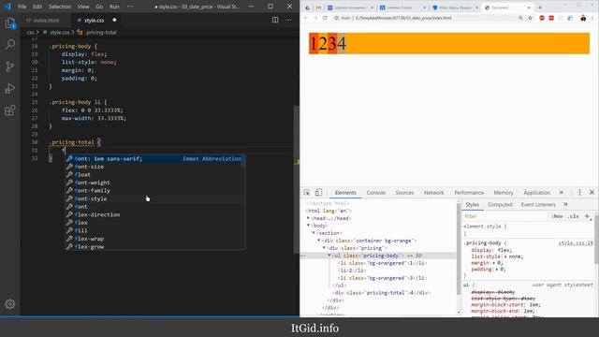Open the View menu
The image size is (599, 337).
83,7
